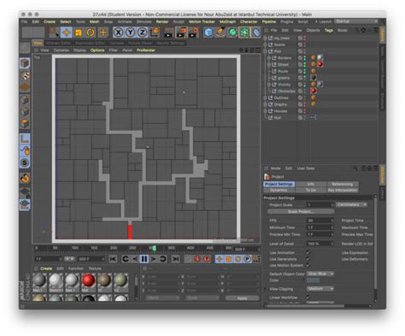Image resolution: width=405 pixels, height=336 pixels.
Task: Click the Render View clapperboard icon
Action: (169, 32)
